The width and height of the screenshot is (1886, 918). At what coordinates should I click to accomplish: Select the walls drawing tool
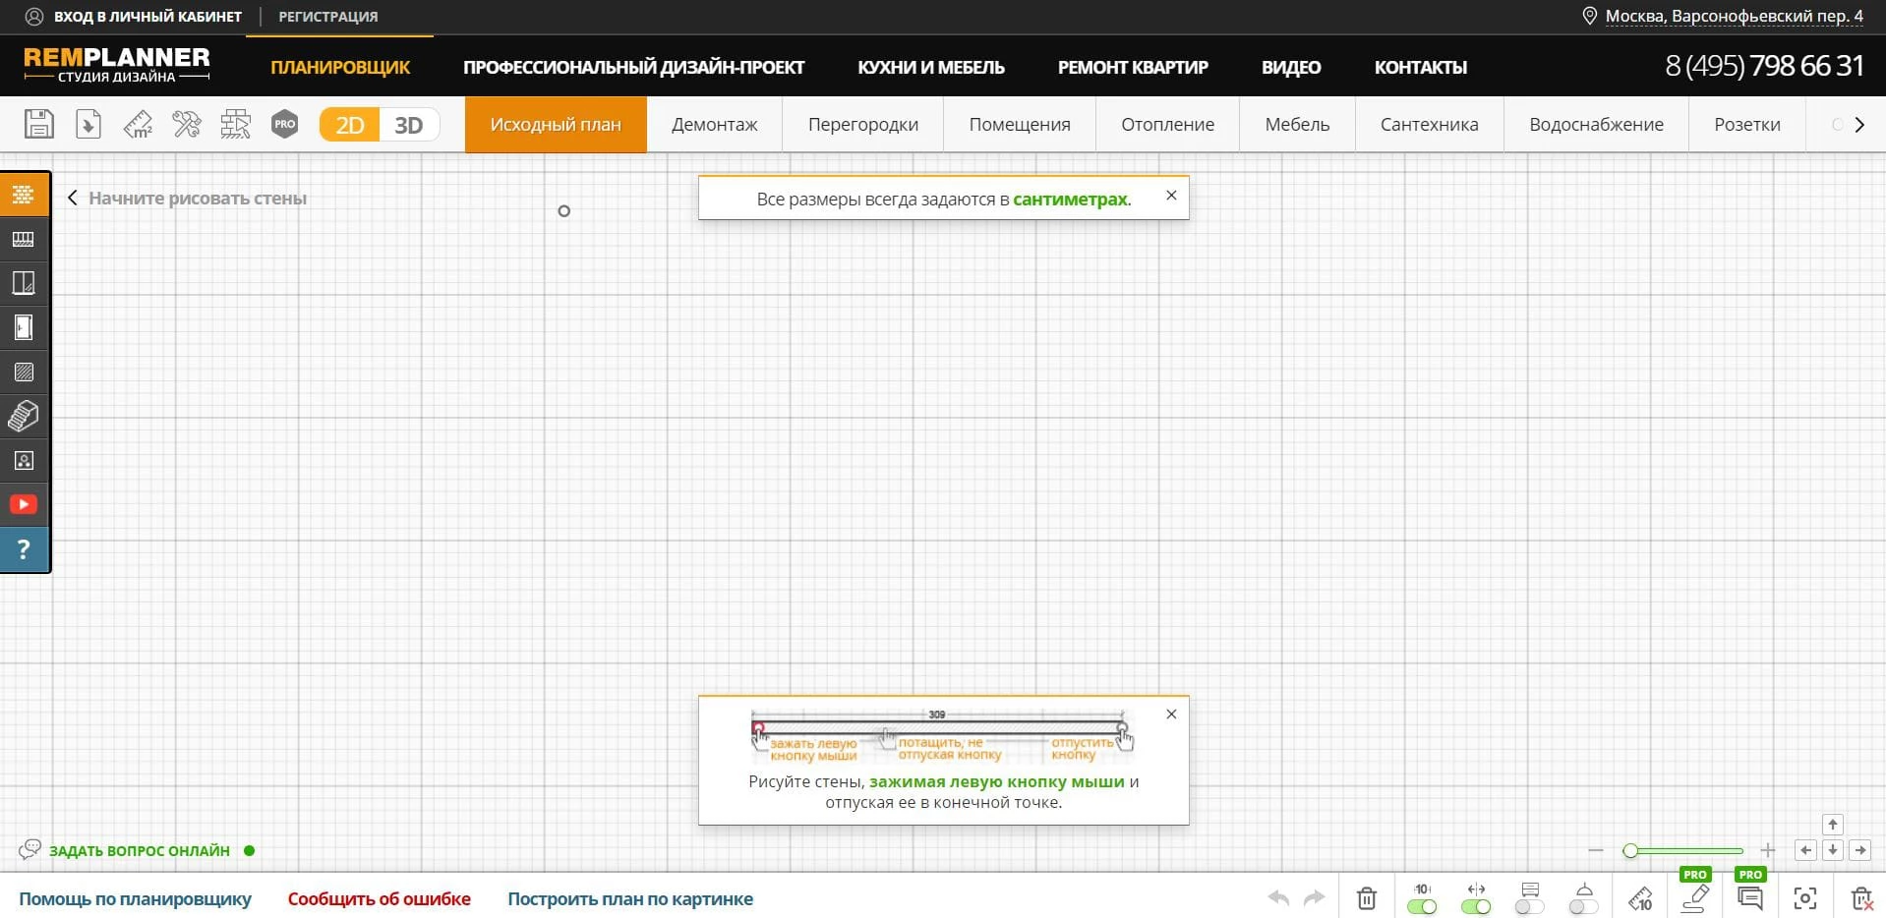pos(24,195)
